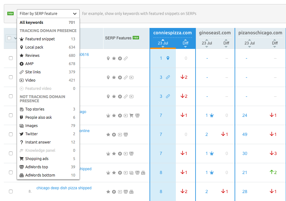Filter keywords by Site links
Viewport: 286px width, 201px height.
pos(48,72)
